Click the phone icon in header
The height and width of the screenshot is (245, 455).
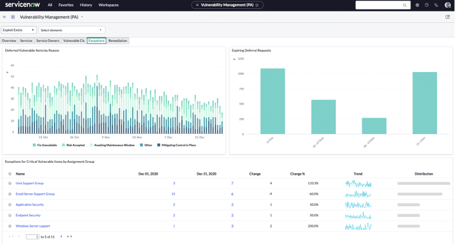click(x=436, y=5)
